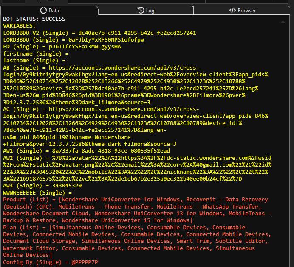Click the Browser code brackets icon

tap(232, 10)
